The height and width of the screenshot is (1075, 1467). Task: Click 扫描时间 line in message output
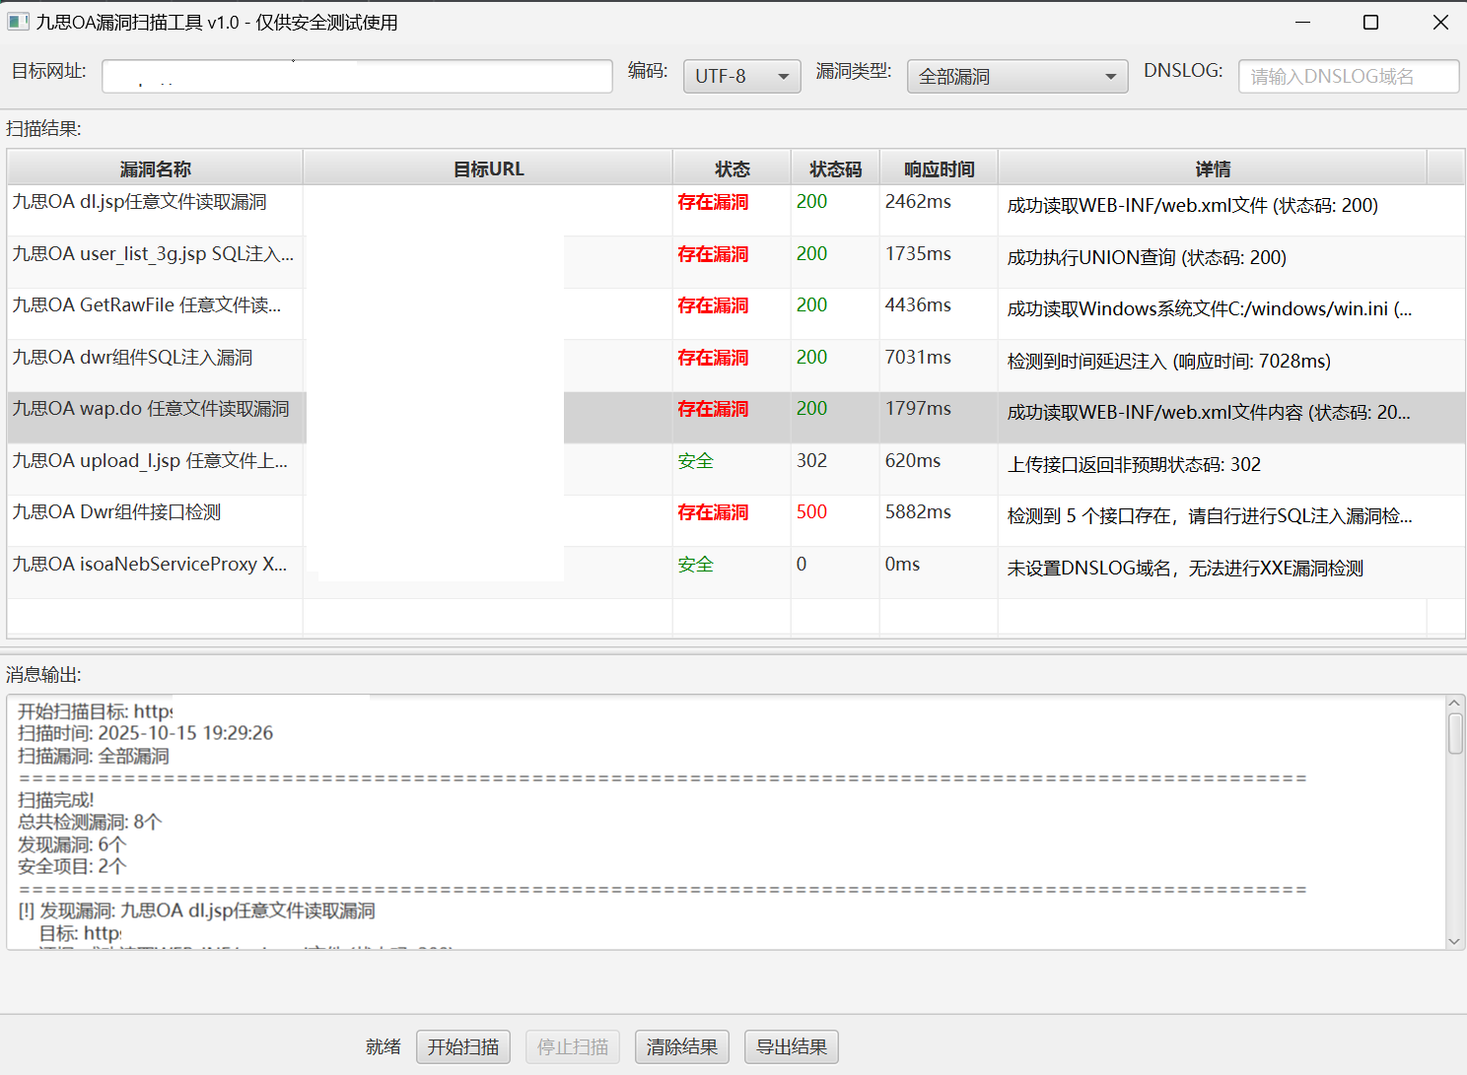coord(145,733)
